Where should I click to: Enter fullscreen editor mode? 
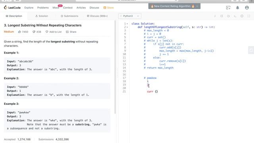point(249,16)
